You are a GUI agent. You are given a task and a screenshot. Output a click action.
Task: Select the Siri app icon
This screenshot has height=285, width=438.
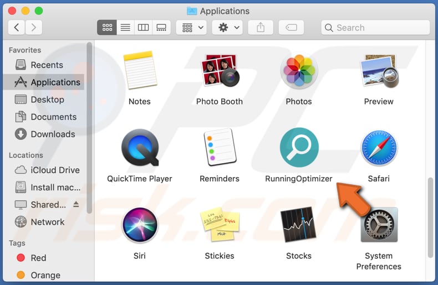tap(140, 226)
